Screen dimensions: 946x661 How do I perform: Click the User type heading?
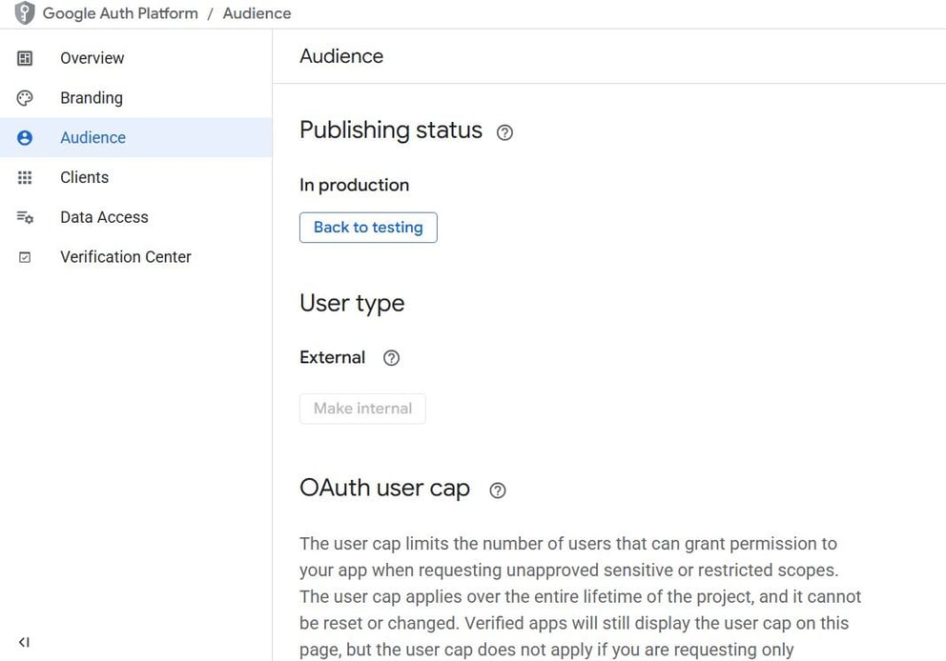pos(352,303)
